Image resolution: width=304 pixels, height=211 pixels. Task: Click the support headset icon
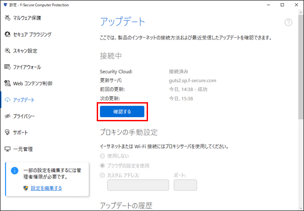pyautogui.click(x=8, y=132)
